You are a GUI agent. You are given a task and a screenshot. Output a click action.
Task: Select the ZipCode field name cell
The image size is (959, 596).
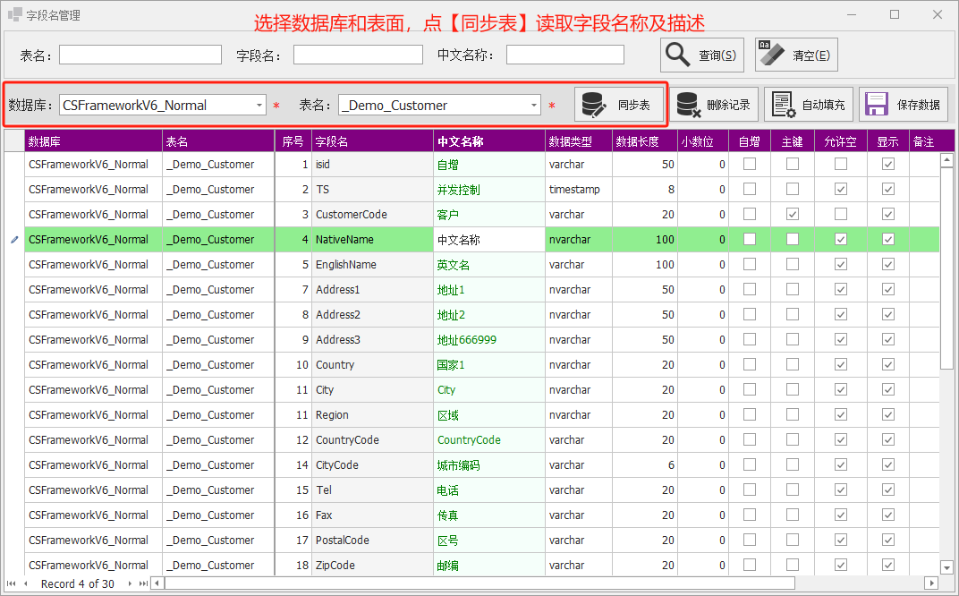372,566
